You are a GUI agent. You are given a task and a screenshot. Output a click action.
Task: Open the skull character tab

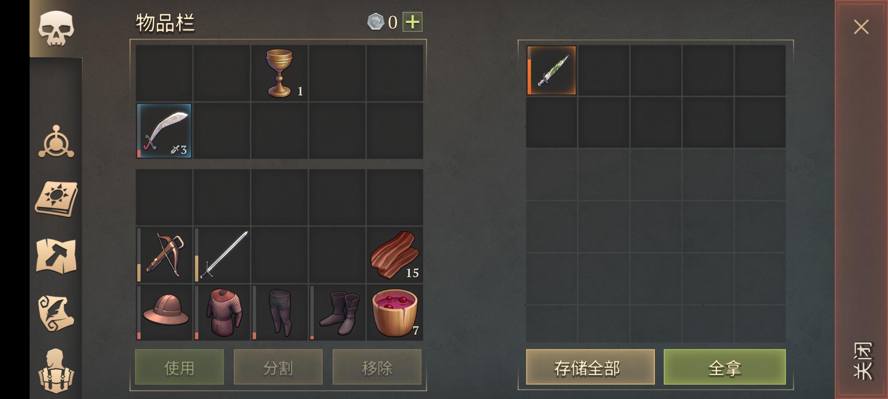[56, 28]
